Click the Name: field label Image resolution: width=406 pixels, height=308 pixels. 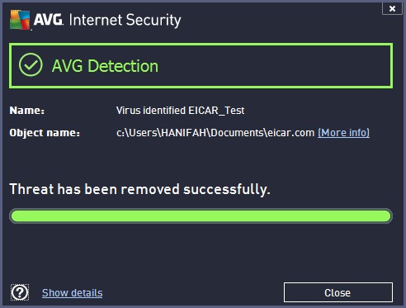pos(27,111)
